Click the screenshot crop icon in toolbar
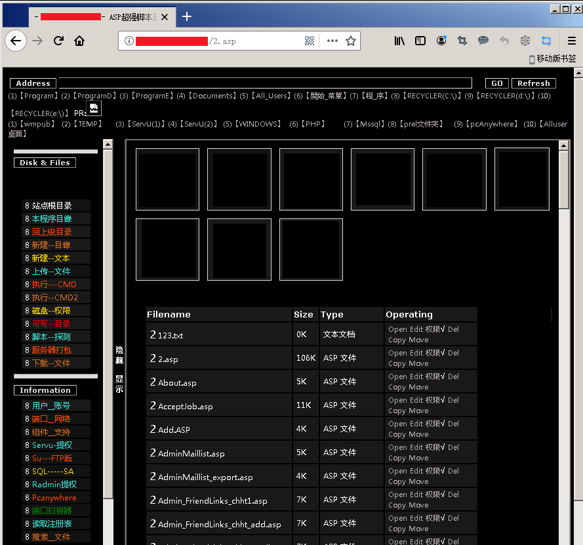This screenshot has width=583, height=545. pos(462,41)
